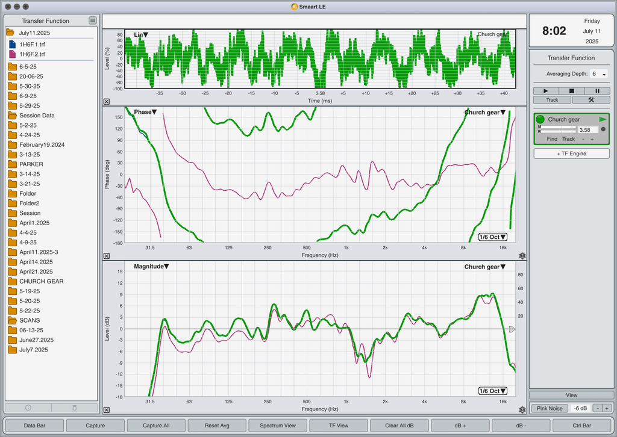Switch to Spectrum View
This screenshot has width=617, height=437.
click(278, 425)
